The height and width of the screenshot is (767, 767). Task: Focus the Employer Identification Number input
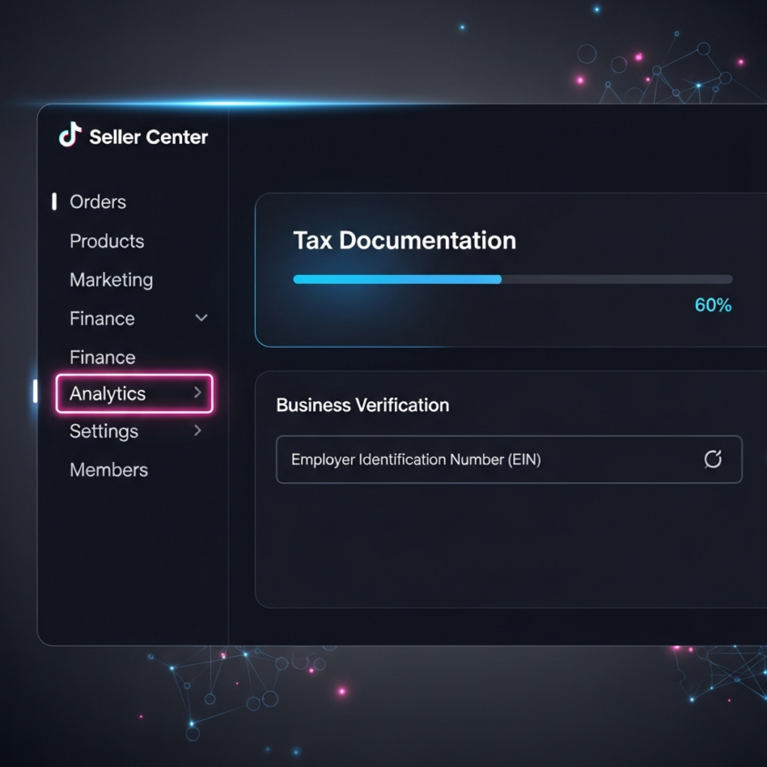pyautogui.click(x=510, y=459)
